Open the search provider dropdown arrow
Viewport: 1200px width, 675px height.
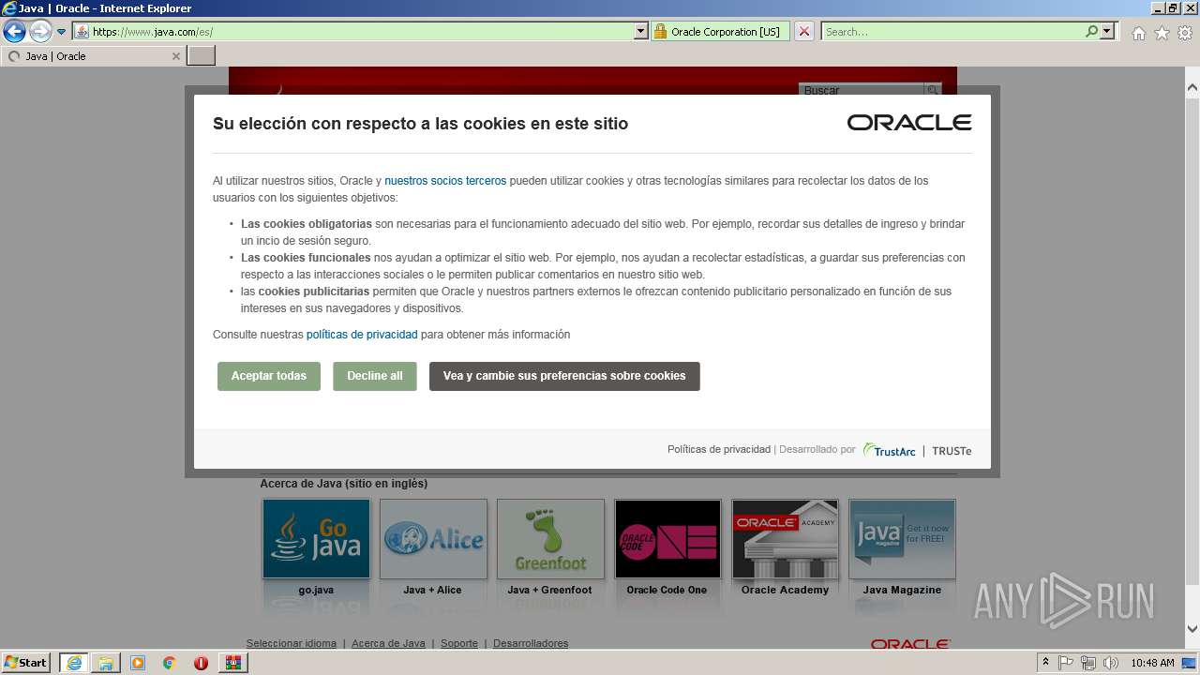1107,32
